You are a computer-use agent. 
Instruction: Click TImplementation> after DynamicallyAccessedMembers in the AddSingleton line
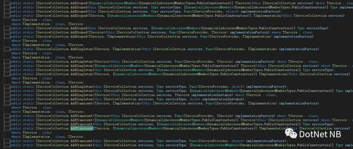click(273, 74)
